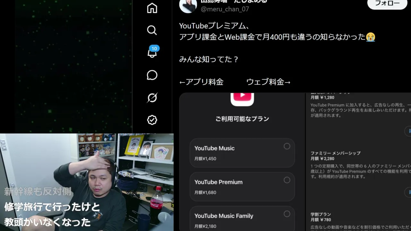The height and width of the screenshot is (231, 411).
Task: Click the YouTube Music 月額¥1,450 price text
Action: pos(205,158)
